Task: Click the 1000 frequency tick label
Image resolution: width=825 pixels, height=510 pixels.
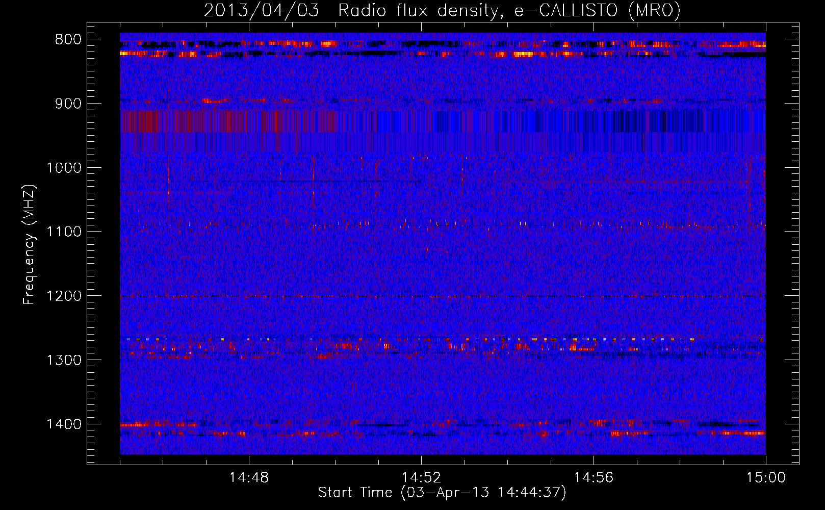Action: point(64,168)
